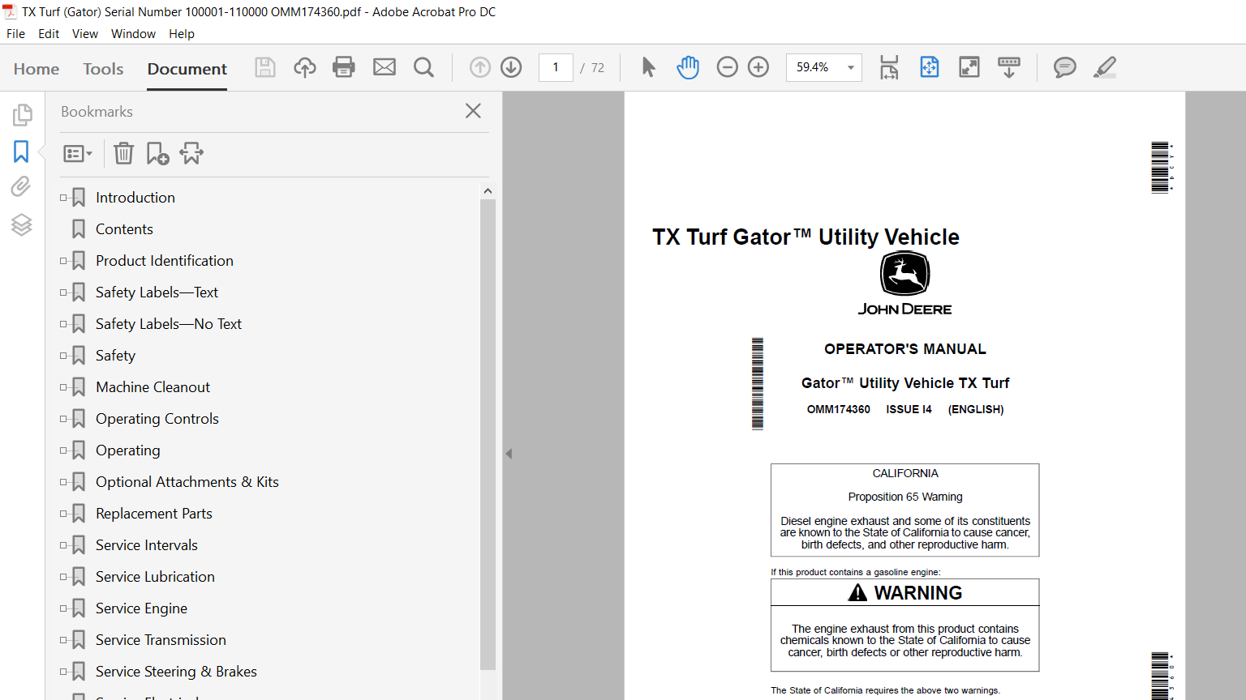Click the Fit width scrolling icon
This screenshot has width=1246, height=700.
(x=889, y=67)
